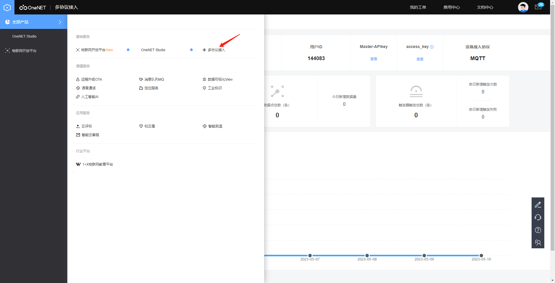Open customer service headset icon
The width and height of the screenshot is (555, 283).
(538, 217)
